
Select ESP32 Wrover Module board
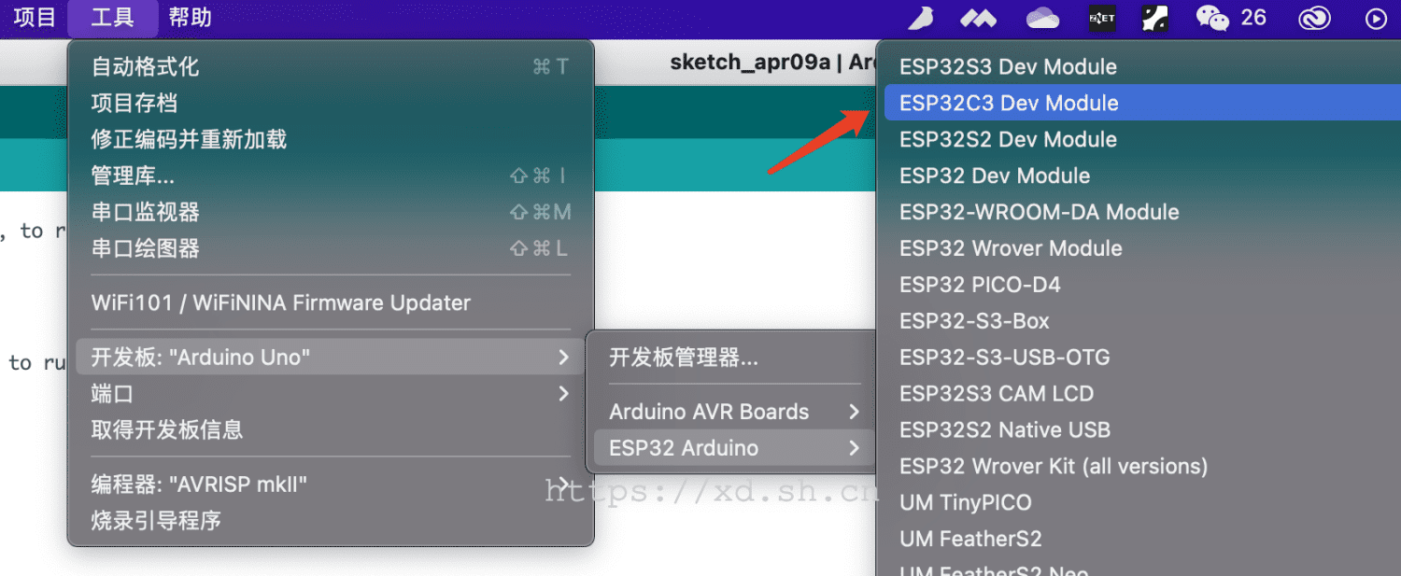point(1142,248)
